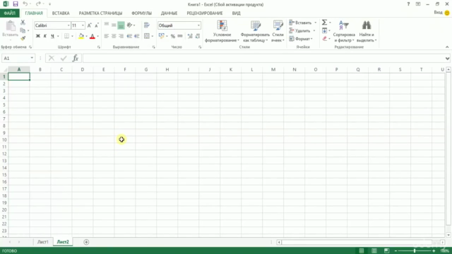This screenshot has width=452, height=254.
Task: Open Calibri font name dropdown
Action: (x=69, y=25)
